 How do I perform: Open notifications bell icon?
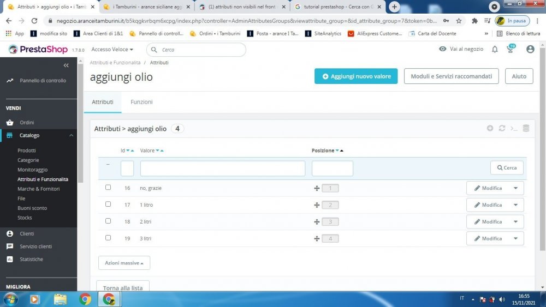point(495,50)
